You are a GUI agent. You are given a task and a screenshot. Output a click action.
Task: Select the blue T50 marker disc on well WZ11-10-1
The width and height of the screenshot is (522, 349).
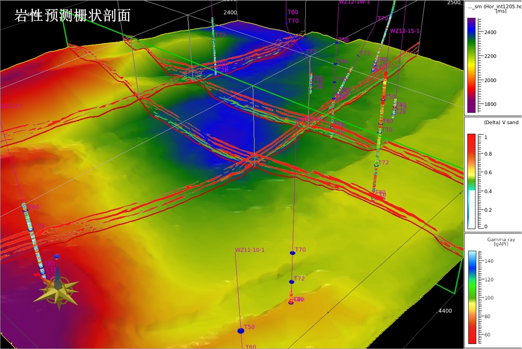click(x=241, y=331)
